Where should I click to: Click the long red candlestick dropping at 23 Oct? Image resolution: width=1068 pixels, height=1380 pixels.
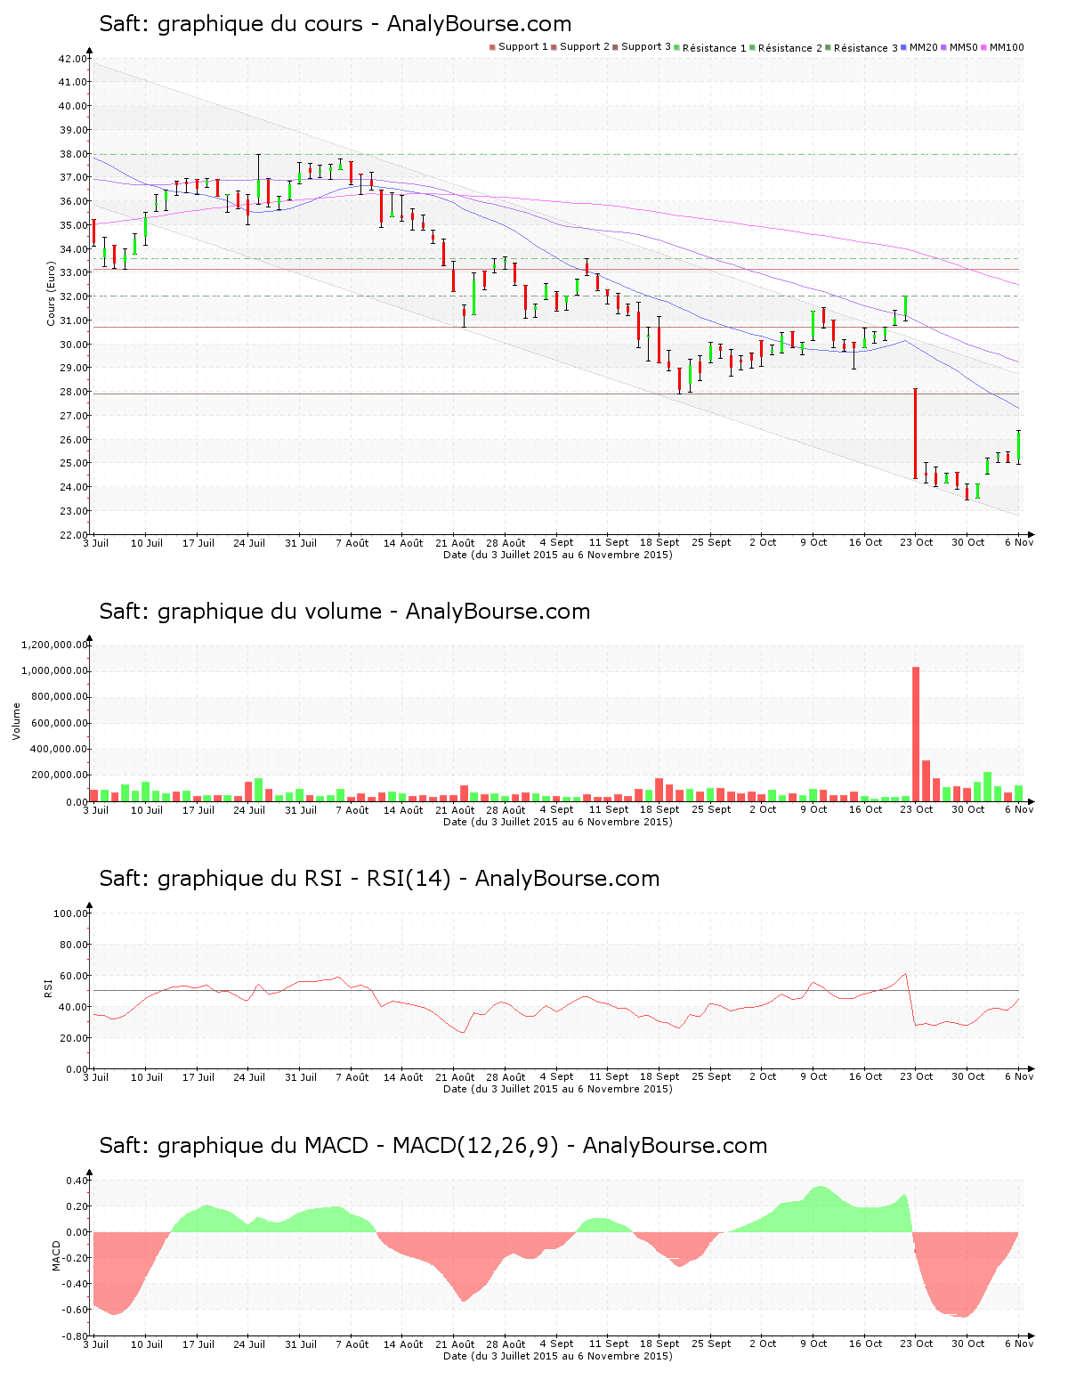(915, 434)
